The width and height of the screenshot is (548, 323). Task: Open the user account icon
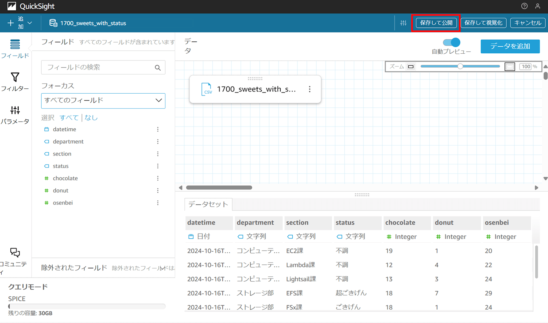pos(538,6)
